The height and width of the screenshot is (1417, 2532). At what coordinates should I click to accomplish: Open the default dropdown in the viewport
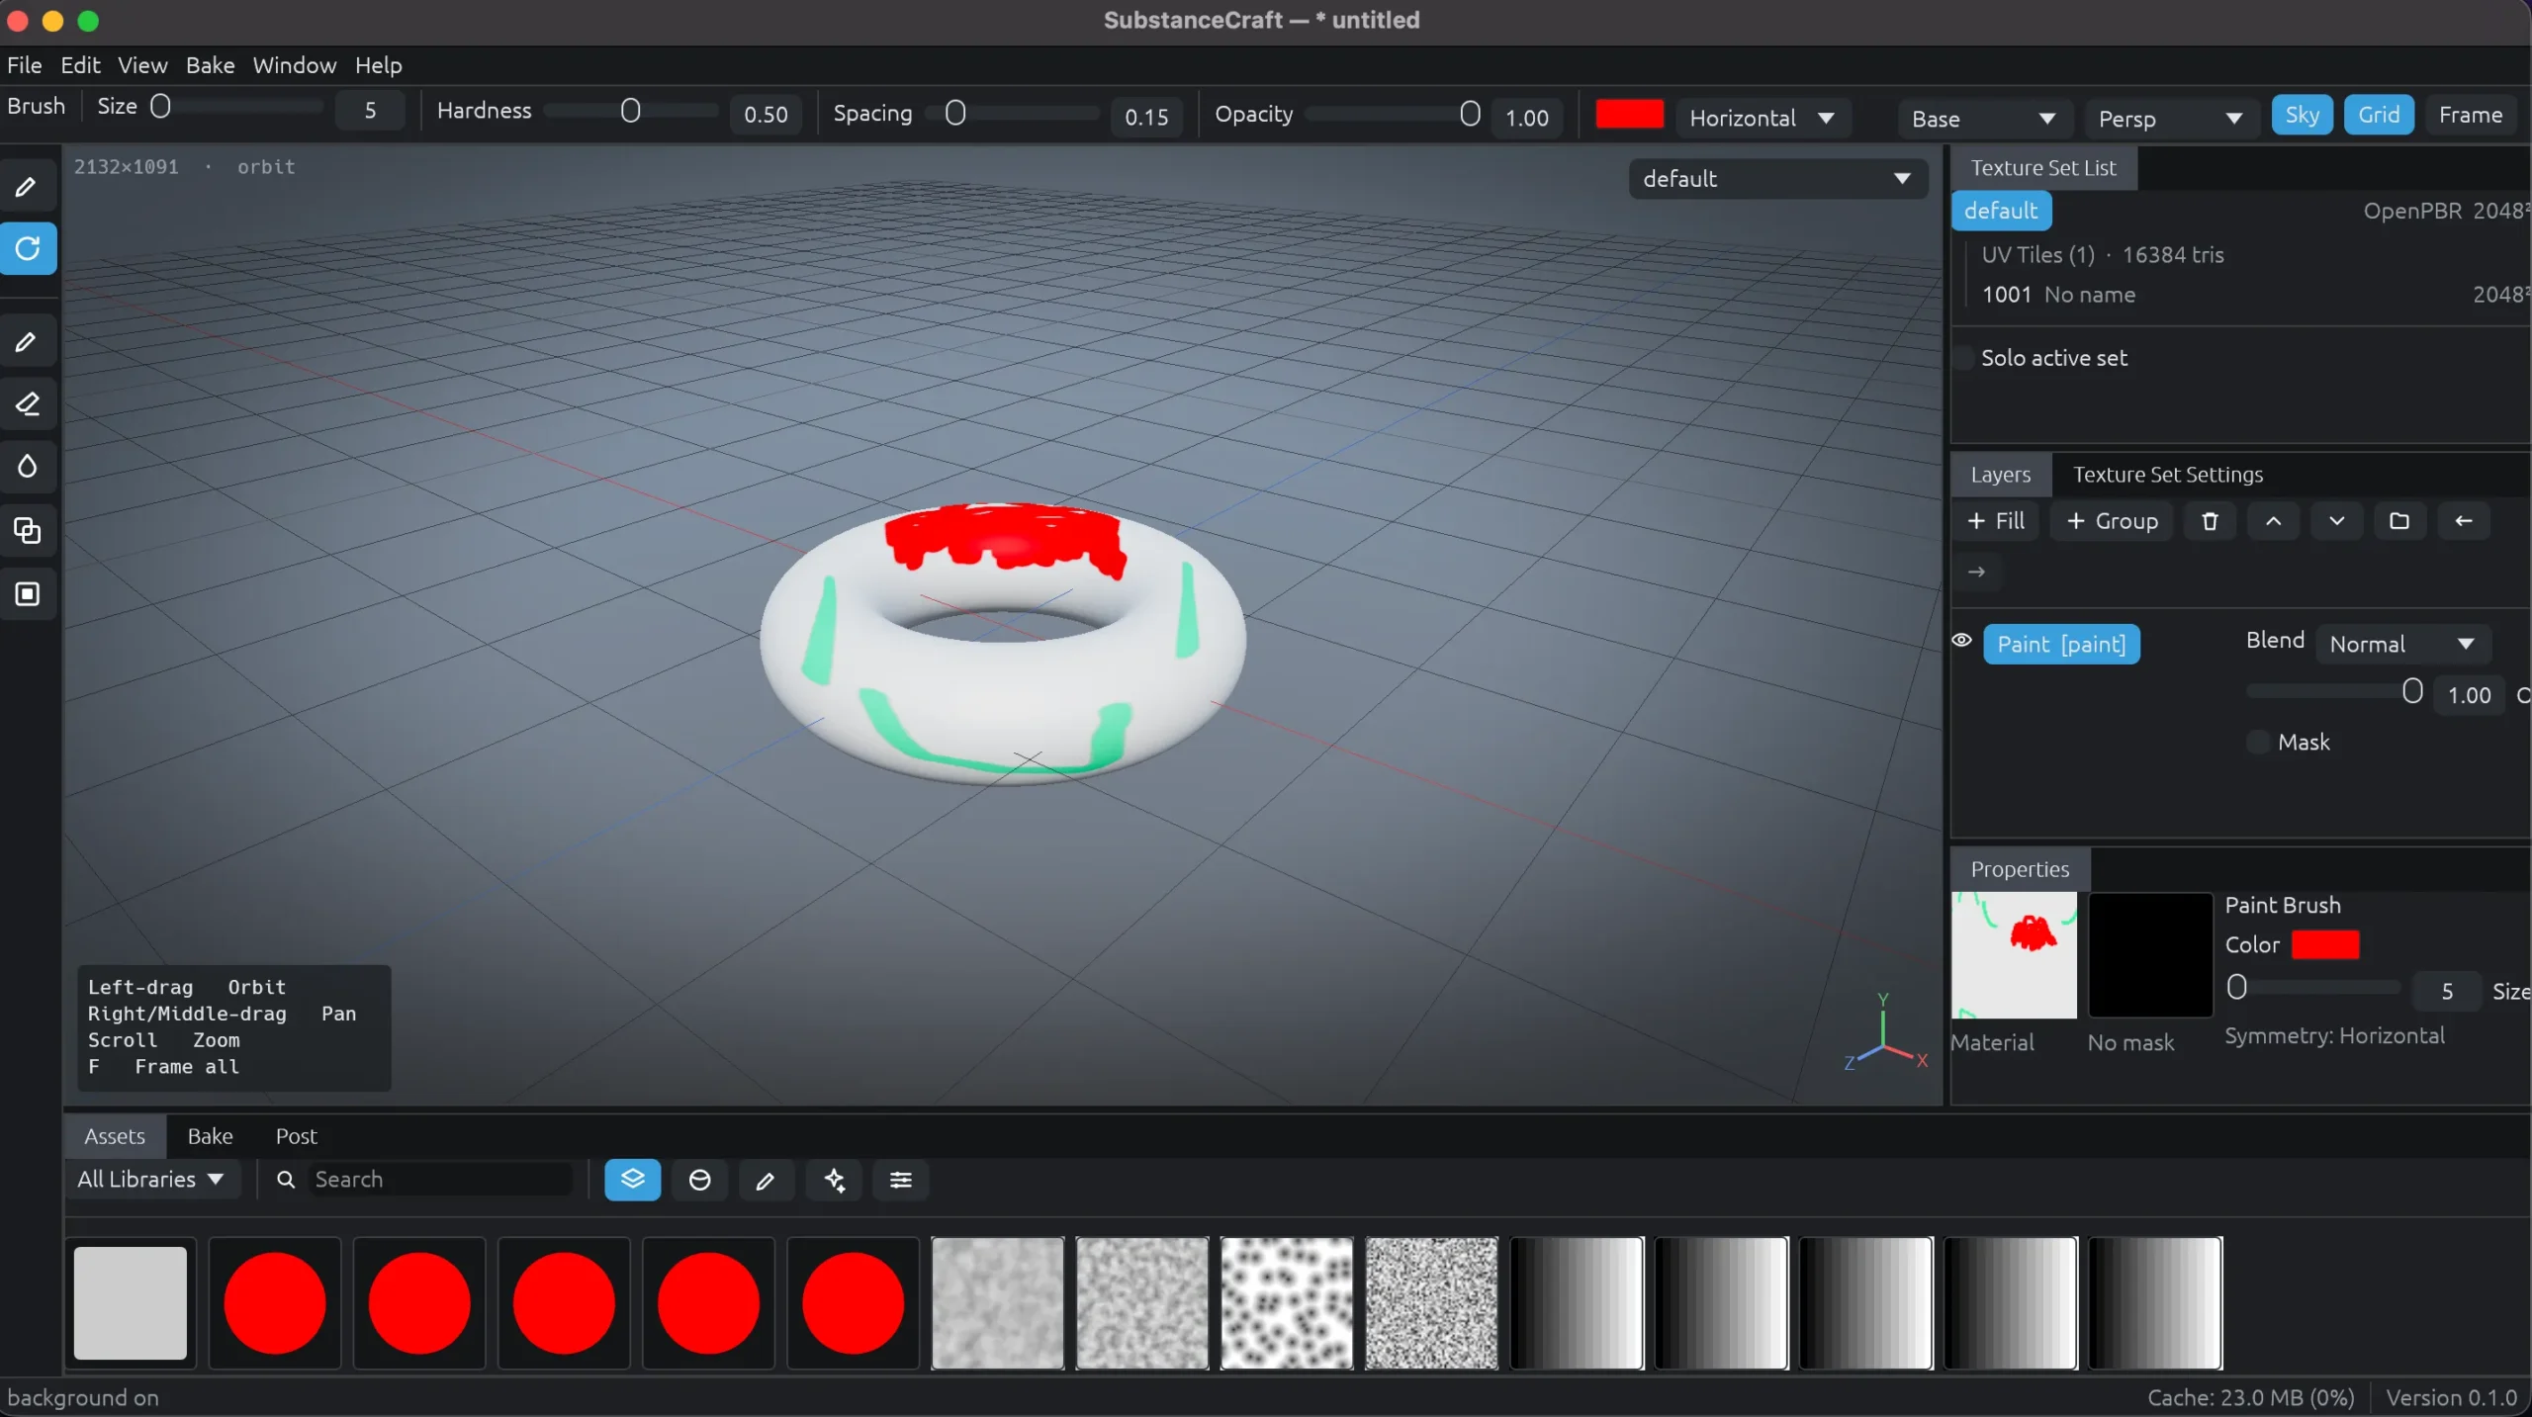point(1777,179)
